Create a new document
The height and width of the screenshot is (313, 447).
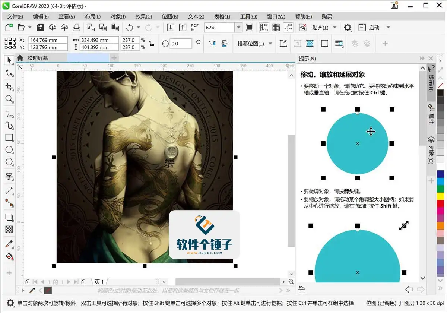pyautogui.click(x=9, y=28)
